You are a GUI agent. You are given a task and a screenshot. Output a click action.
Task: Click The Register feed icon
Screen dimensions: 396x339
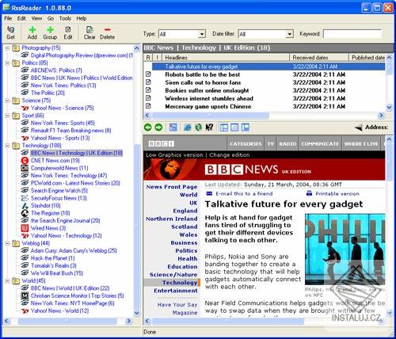click(25, 213)
